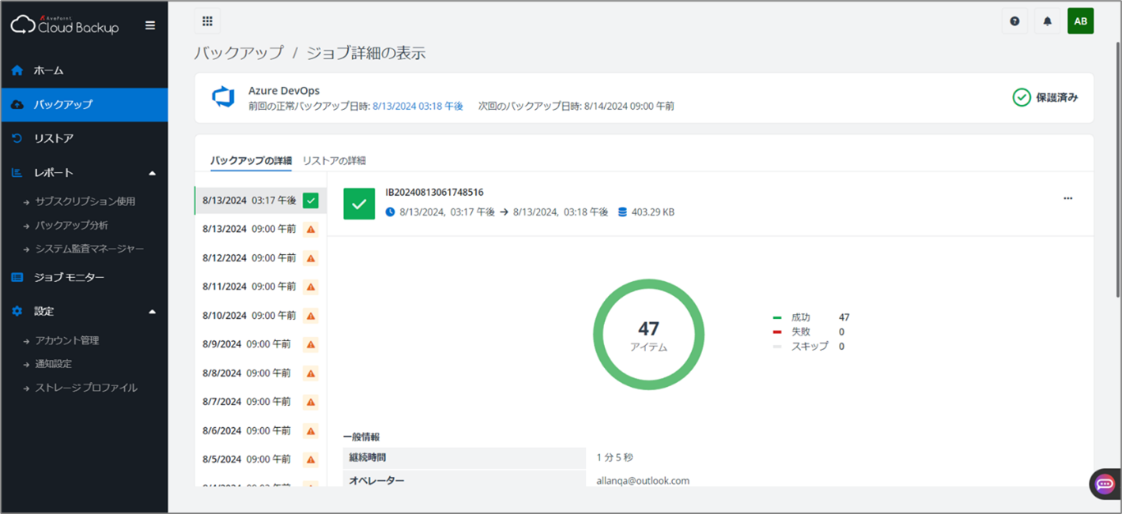This screenshot has height=514, width=1122.
Task: Click the warning icon for 8/8/2024
Action: pos(311,373)
